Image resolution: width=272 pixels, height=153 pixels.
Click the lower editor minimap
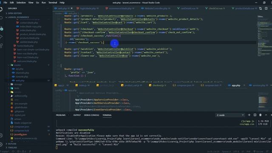(263, 102)
